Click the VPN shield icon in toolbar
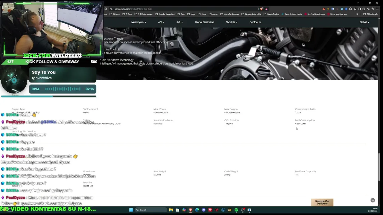This screenshot has width=383, height=215. (x=373, y=9)
